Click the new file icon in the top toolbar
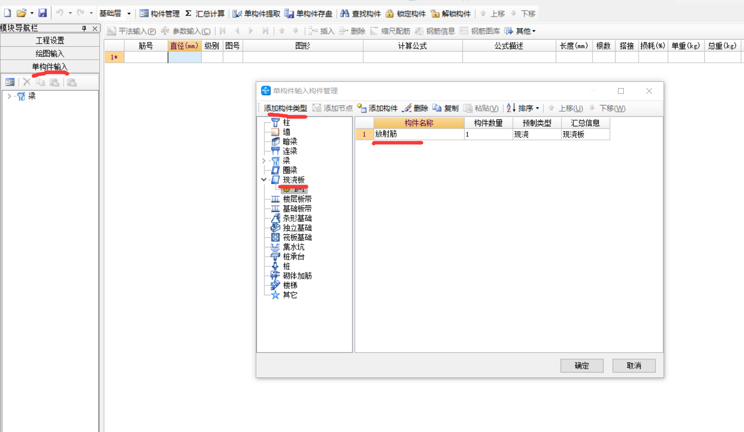This screenshot has width=744, height=432. 7,13
